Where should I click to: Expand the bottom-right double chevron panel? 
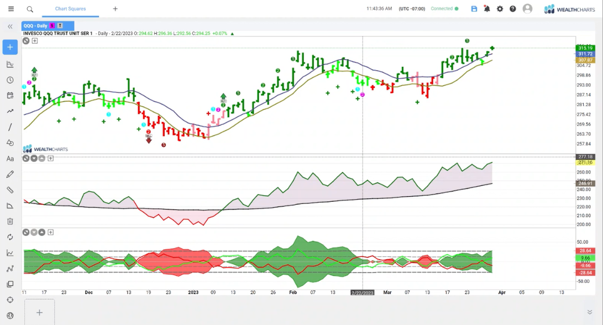click(590, 312)
